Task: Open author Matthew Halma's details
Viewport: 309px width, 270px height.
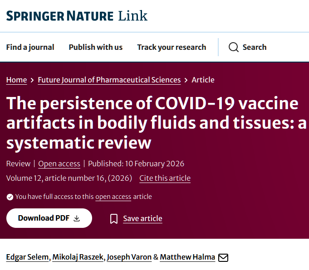Action: (187, 257)
